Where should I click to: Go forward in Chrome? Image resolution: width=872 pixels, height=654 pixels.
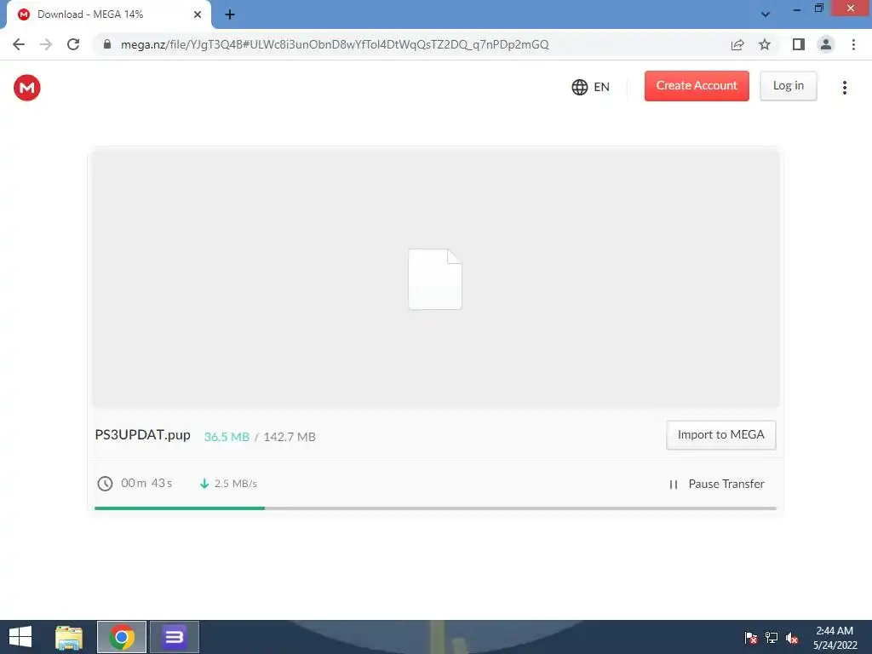click(46, 44)
